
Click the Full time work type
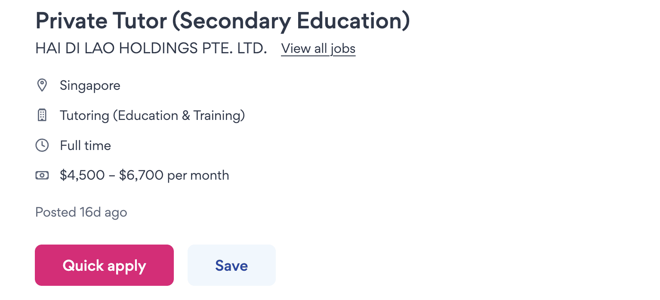(x=85, y=146)
